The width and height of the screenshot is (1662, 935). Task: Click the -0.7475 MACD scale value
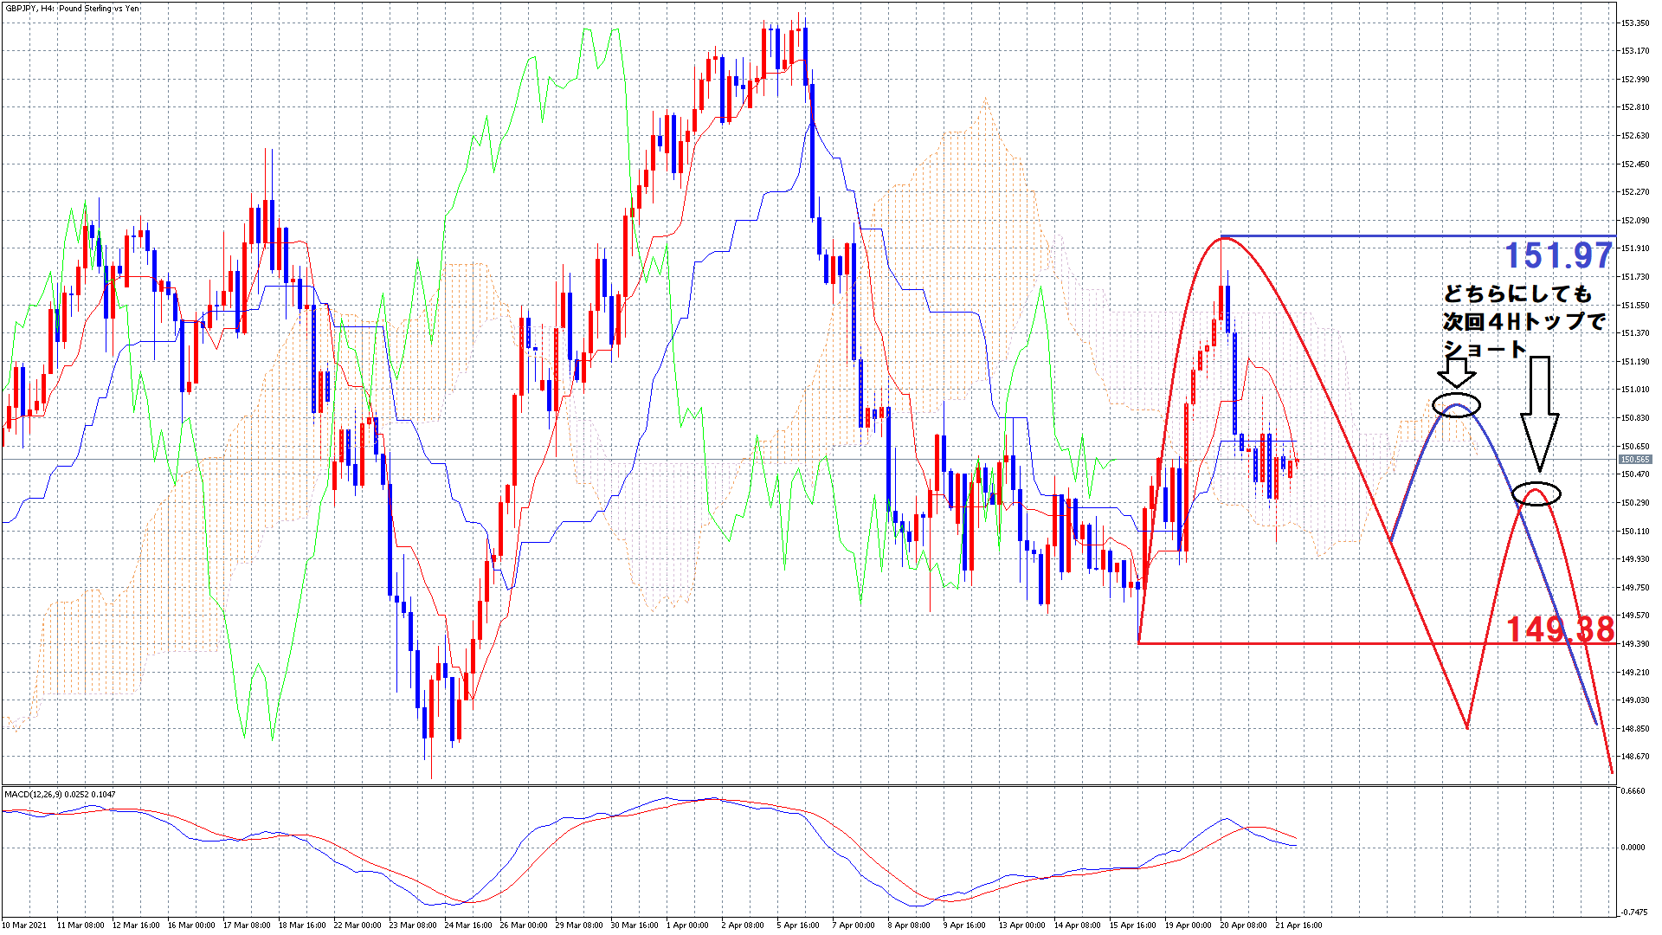[x=1633, y=912]
